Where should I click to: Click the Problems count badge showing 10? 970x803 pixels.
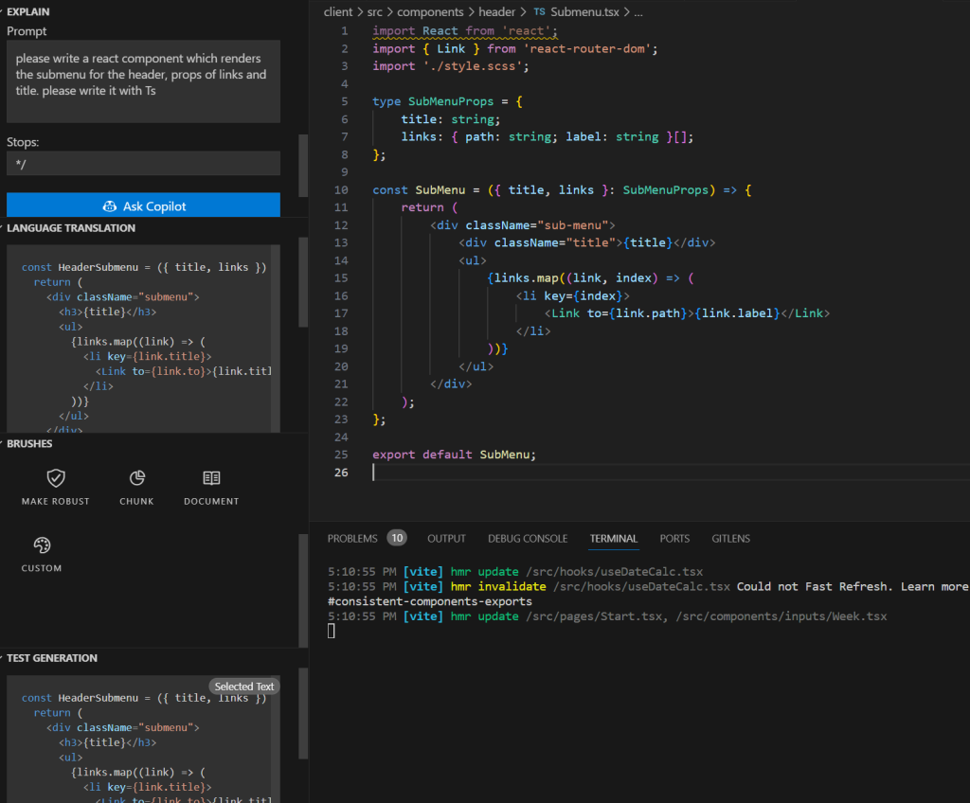(396, 538)
